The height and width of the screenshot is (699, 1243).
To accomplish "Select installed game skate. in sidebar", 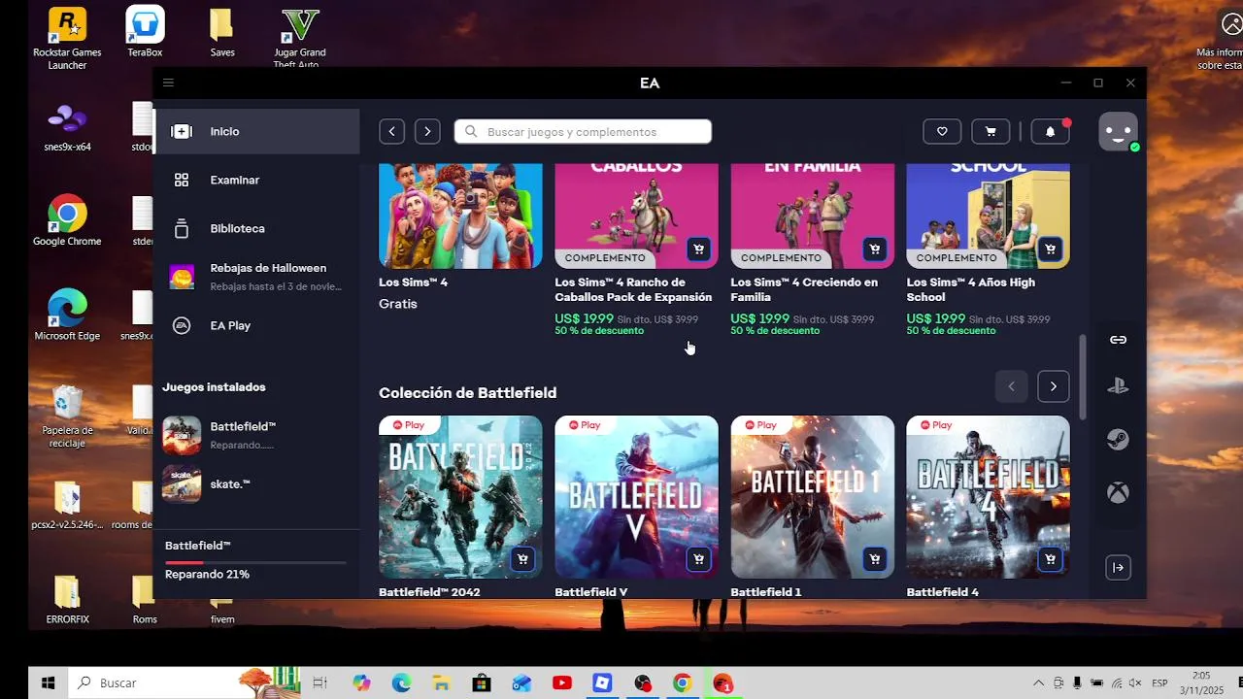I will (x=256, y=483).
